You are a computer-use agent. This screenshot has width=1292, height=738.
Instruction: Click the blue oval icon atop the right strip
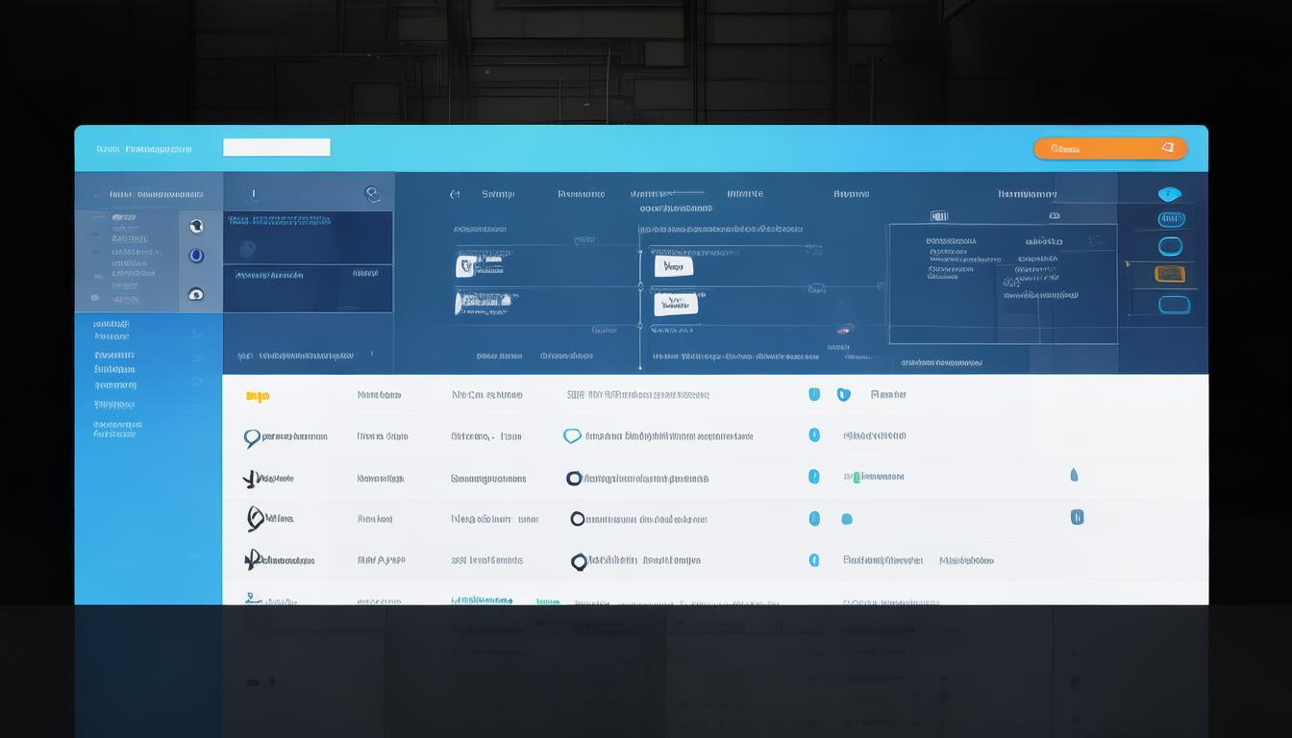coord(1169,194)
